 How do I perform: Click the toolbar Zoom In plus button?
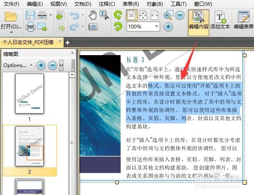click(x=168, y=27)
